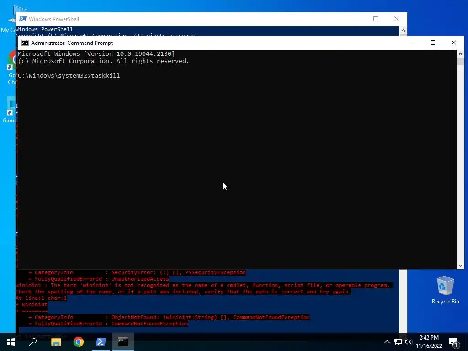The image size is (468, 351).
Task: Click the Command Prompt title bar icon
Action: pyautogui.click(x=25, y=43)
